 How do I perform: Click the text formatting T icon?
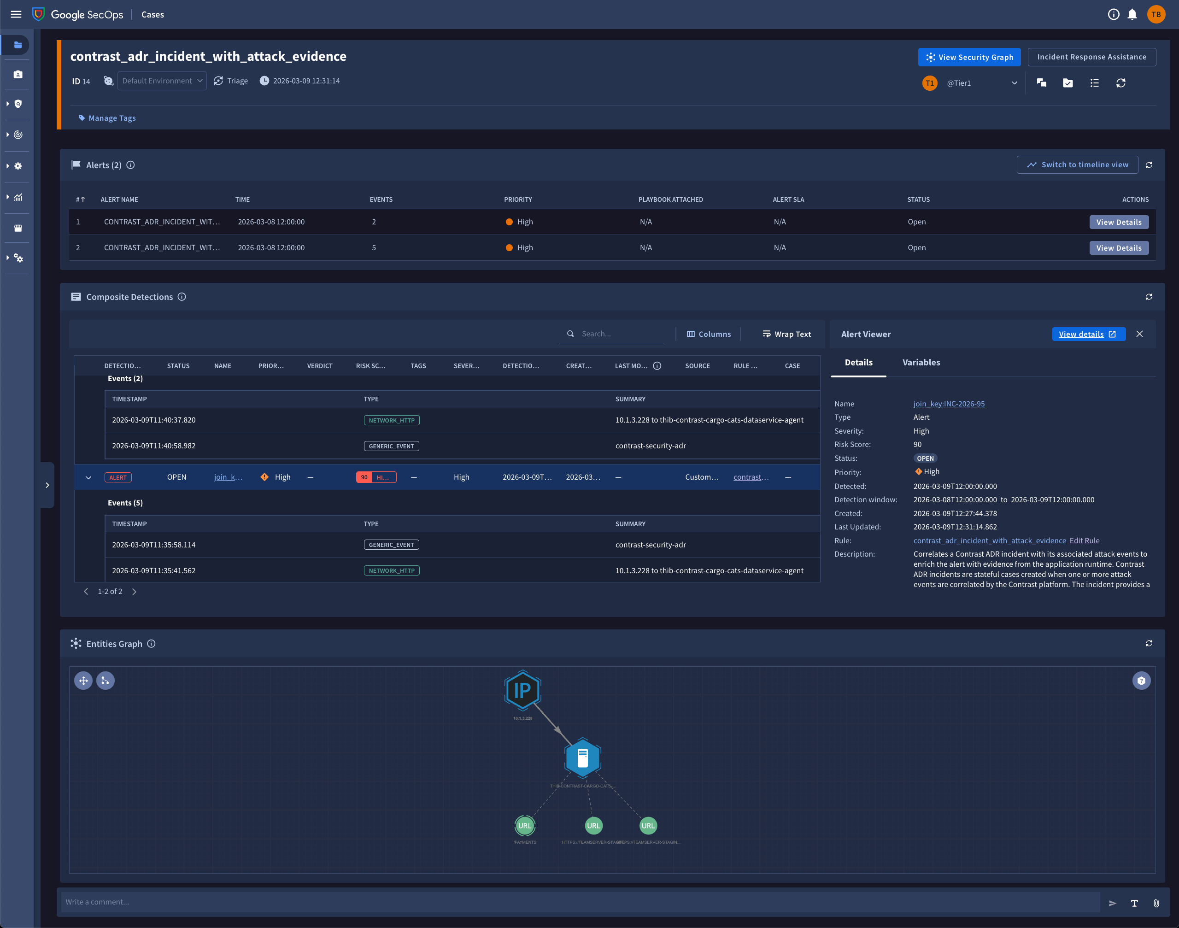tap(1134, 903)
